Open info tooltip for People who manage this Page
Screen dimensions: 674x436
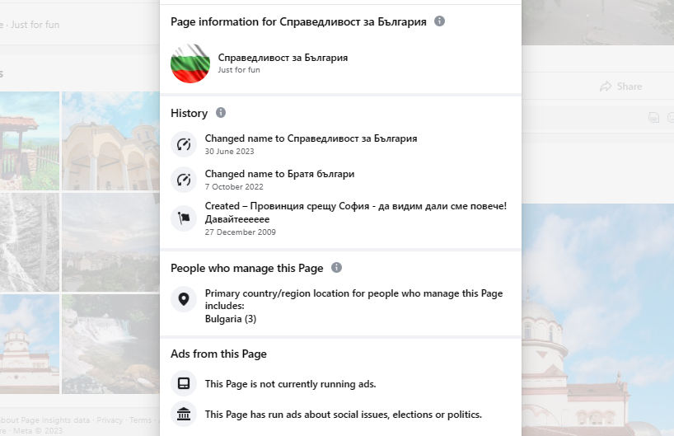click(336, 268)
